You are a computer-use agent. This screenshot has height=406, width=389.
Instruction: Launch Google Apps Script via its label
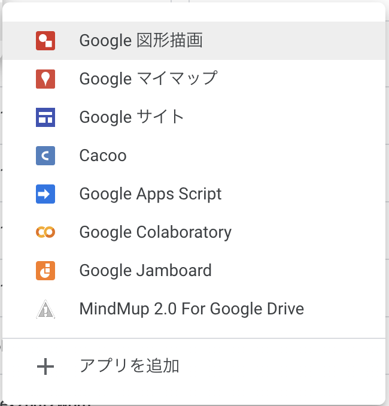(150, 194)
